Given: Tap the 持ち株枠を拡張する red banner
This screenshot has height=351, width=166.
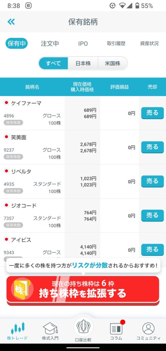Looking at the screenshot, I should pos(83,290).
